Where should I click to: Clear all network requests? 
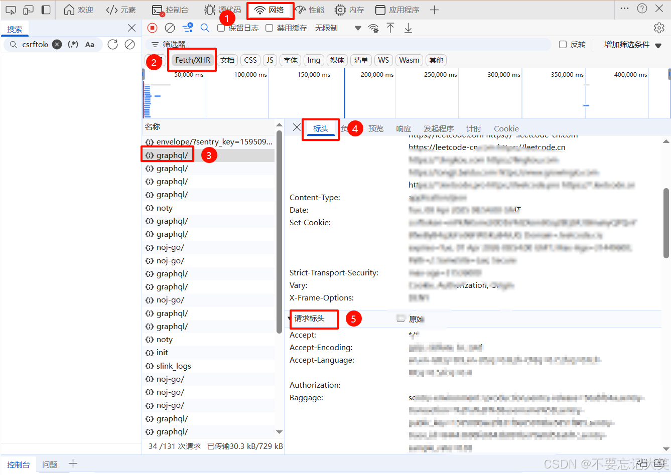pos(169,28)
